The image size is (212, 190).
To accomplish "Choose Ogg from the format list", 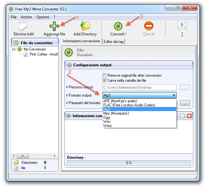I will coord(140,117).
